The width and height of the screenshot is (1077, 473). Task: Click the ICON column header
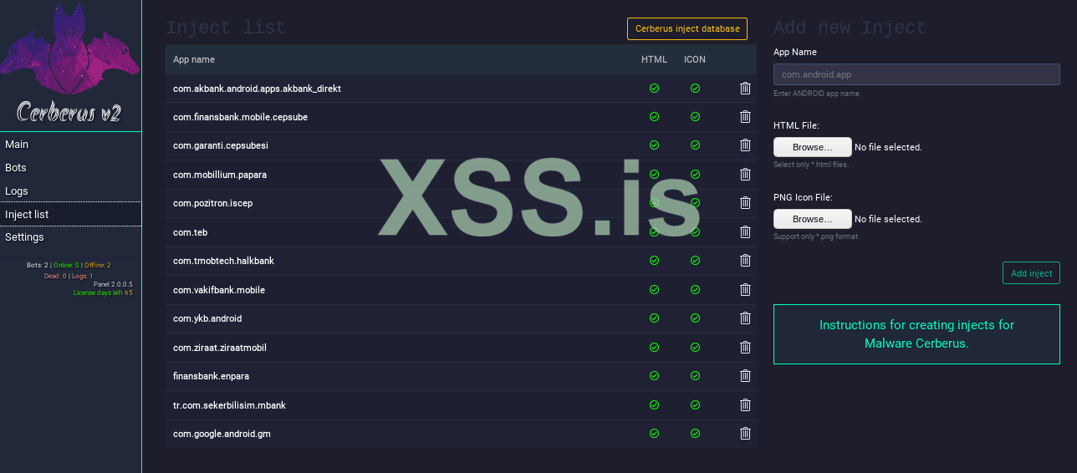pos(695,59)
